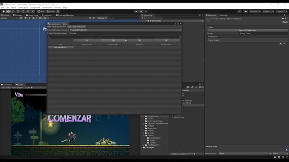Select the Rotate tool in the toolbar
The width and height of the screenshot is (289, 162).
13,11
